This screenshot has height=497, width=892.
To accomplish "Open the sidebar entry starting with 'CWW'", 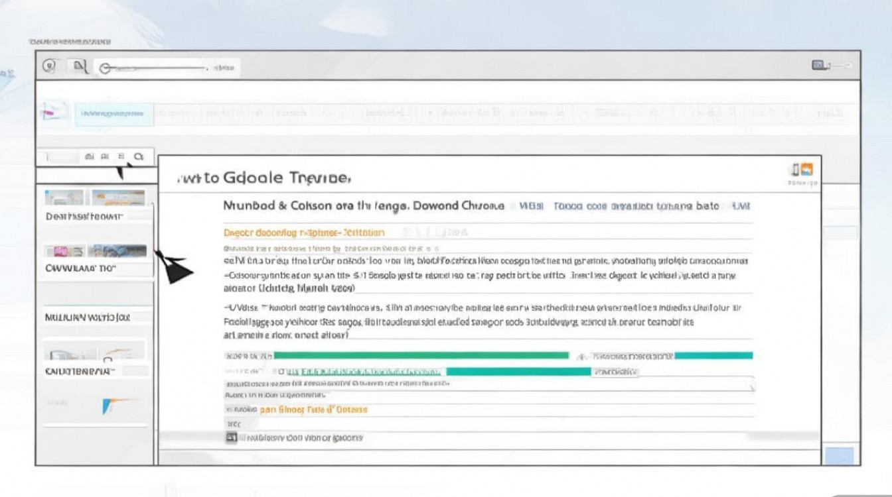I will 80,268.
